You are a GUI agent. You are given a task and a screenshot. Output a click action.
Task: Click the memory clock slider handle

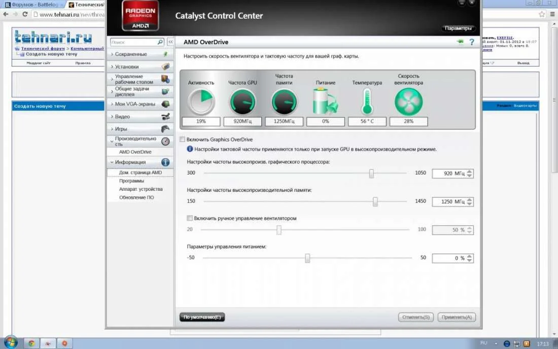(375, 202)
